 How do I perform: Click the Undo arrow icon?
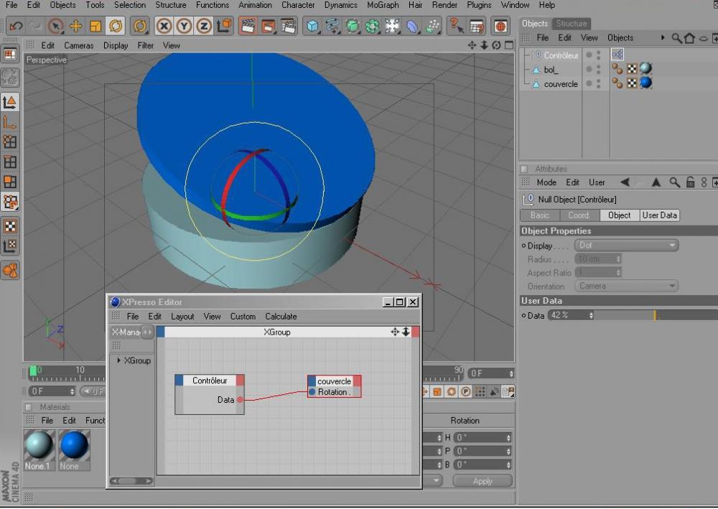[x=15, y=27]
